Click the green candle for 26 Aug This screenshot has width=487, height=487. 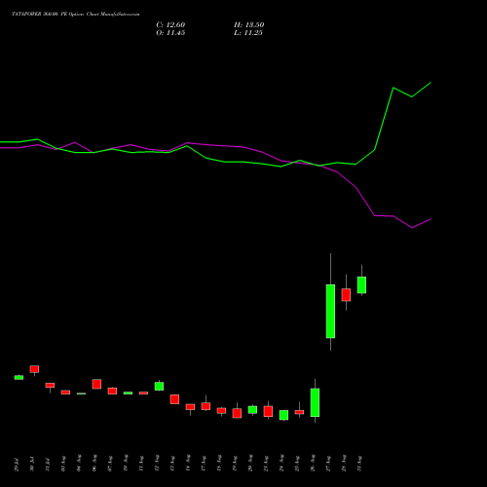pyautogui.click(x=315, y=402)
